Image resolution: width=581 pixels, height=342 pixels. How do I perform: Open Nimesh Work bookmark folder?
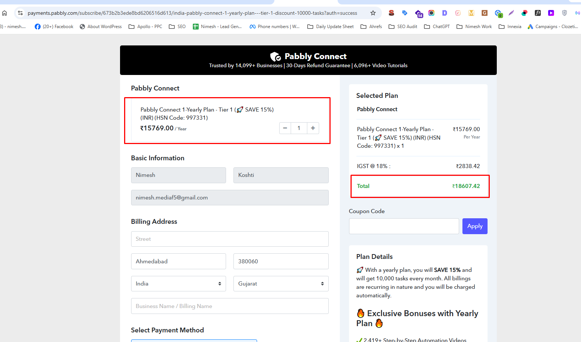[474, 27]
